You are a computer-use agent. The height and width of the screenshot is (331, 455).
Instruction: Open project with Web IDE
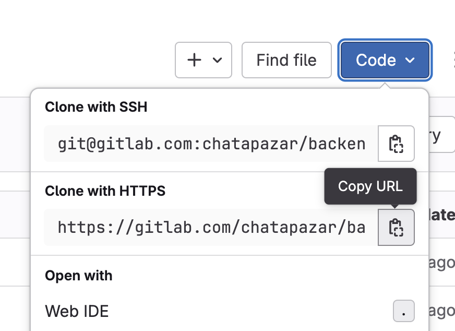77,311
